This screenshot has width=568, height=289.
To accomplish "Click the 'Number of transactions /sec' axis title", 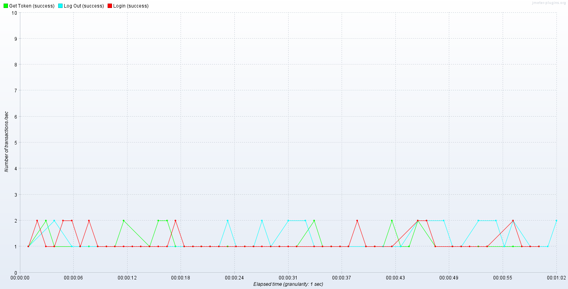I will click(x=6, y=143).
